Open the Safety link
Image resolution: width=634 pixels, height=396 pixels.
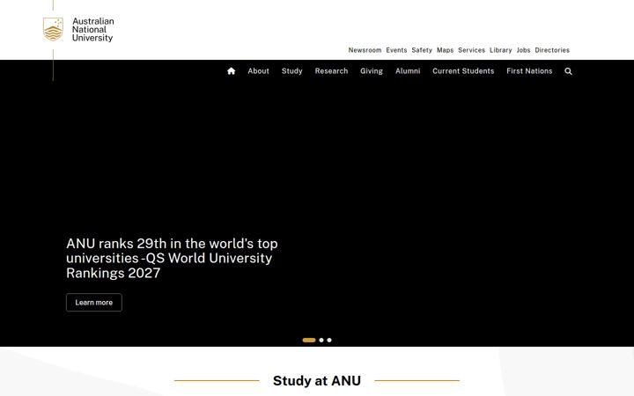[x=422, y=50]
